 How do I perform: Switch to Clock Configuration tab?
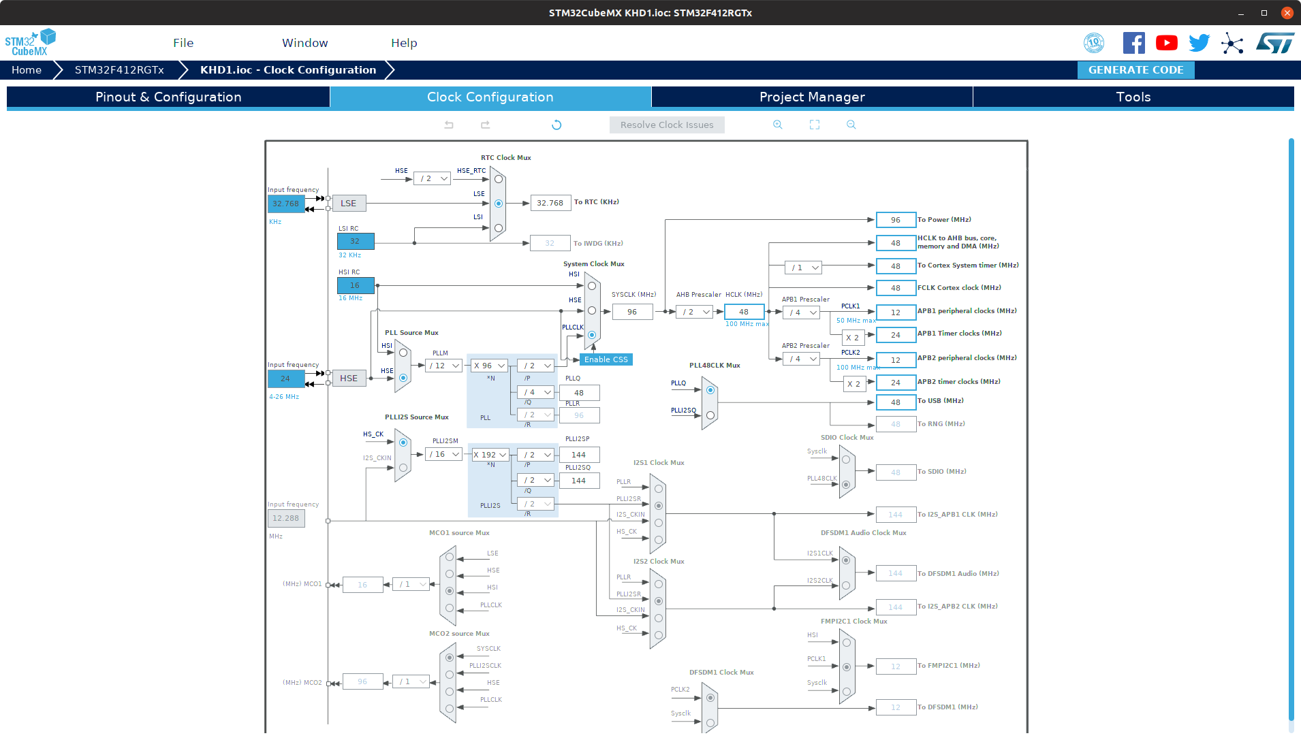tap(490, 97)
